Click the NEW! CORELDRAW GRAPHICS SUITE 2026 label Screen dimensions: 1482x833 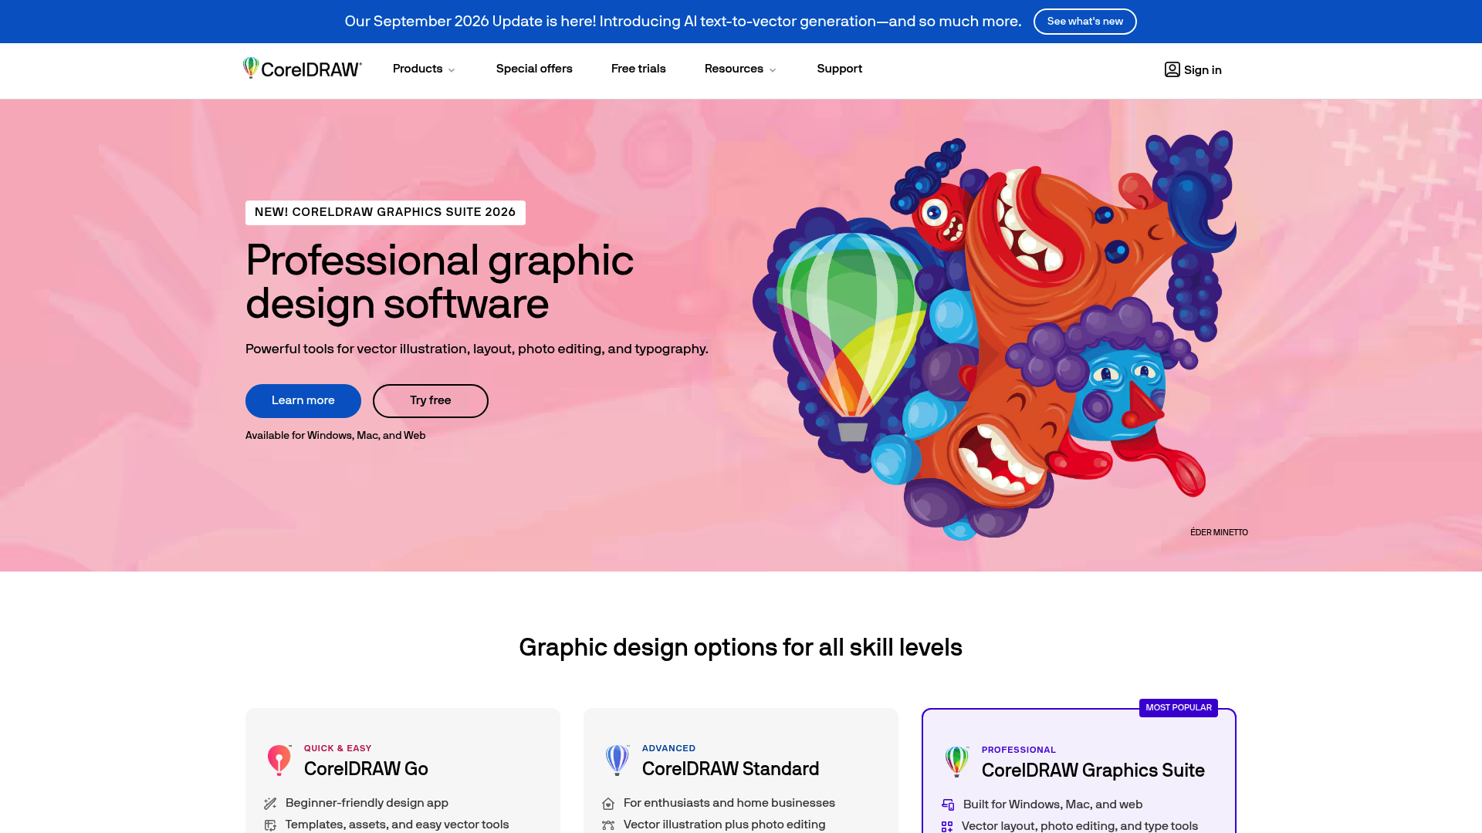[385, 213]
